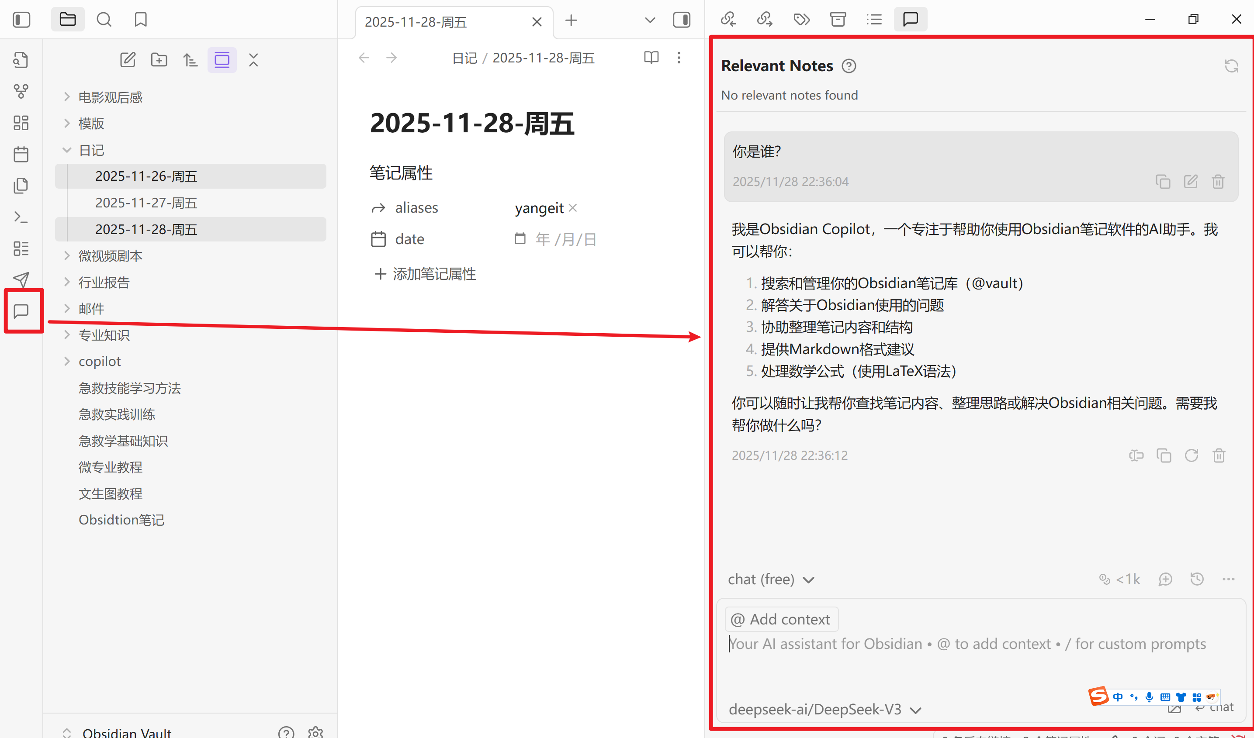Open Copilot chat icon in left ribbon
The width and height of the screenshot is (1254, 738).
click(21, 311)
